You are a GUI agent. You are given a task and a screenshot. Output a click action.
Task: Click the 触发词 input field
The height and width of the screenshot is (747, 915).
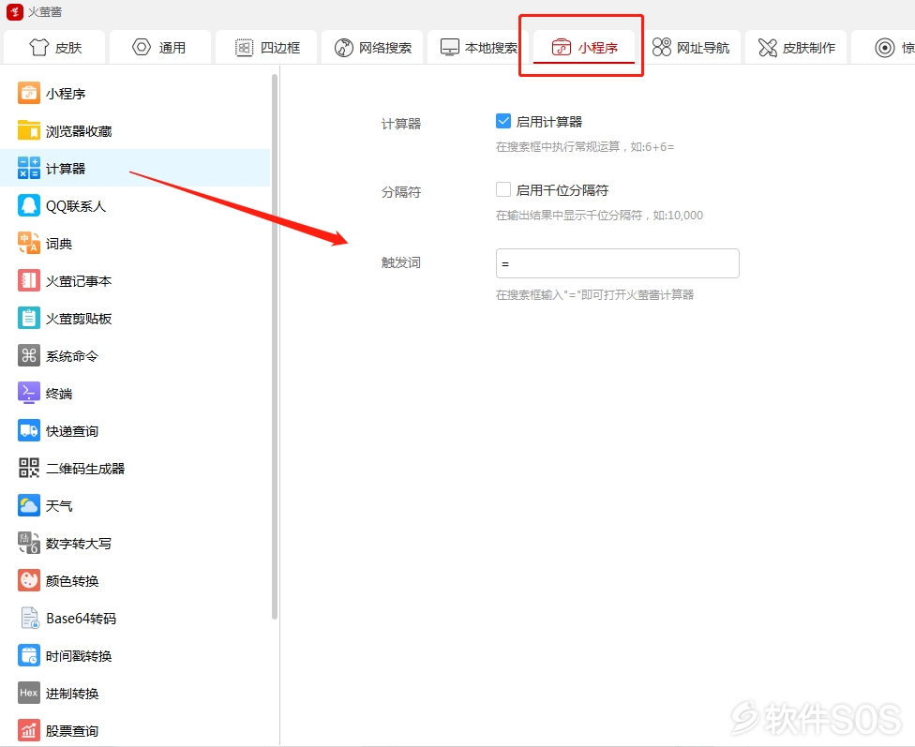point(618,263)
